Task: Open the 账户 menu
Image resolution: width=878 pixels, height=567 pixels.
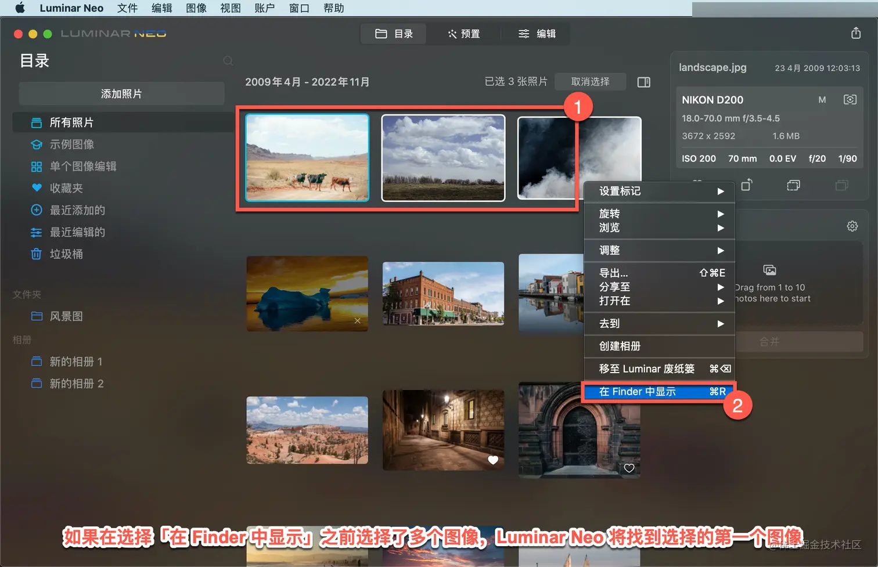Action: [x=265, y=8]
